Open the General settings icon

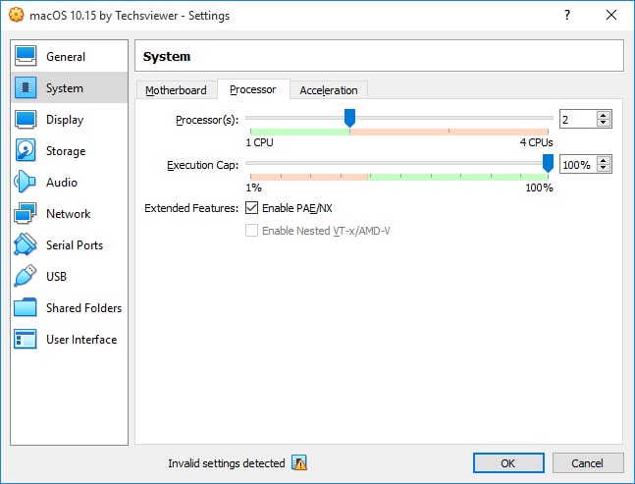coord(26,57)
